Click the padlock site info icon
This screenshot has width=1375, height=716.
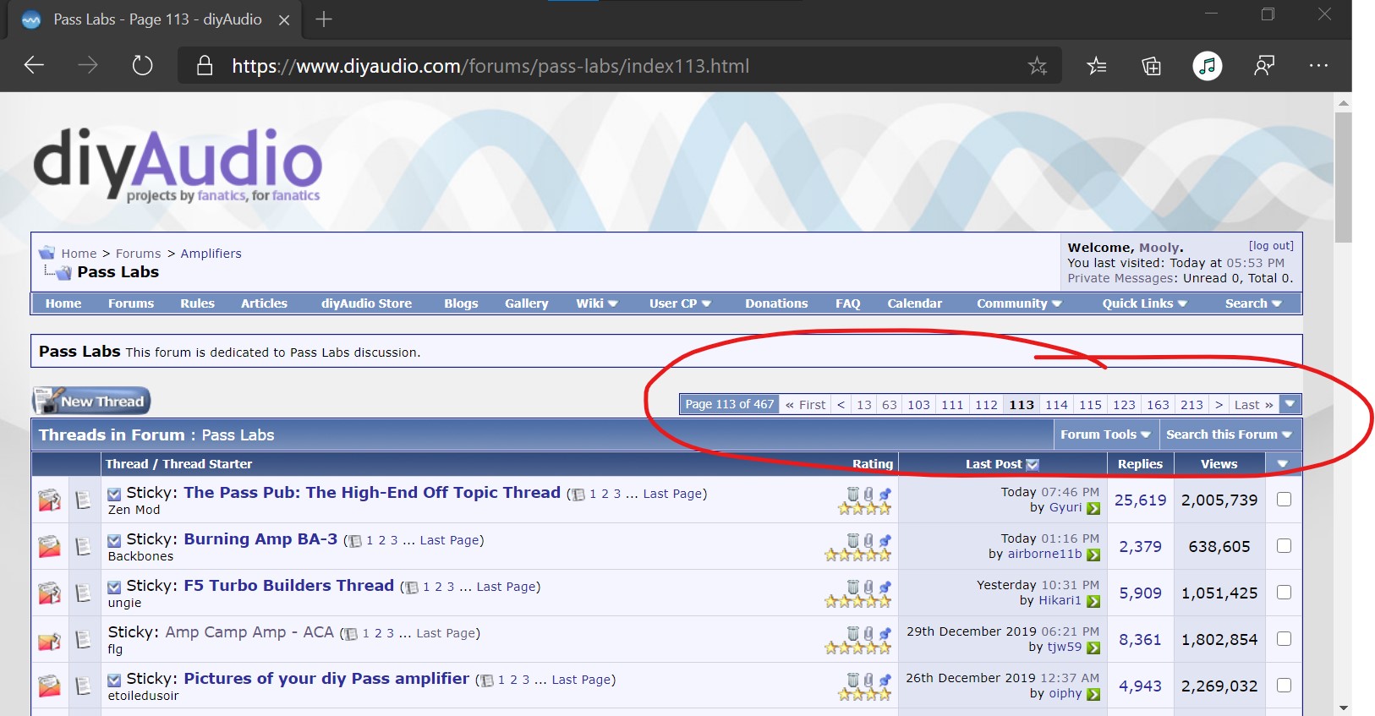(x=205, y=66)
